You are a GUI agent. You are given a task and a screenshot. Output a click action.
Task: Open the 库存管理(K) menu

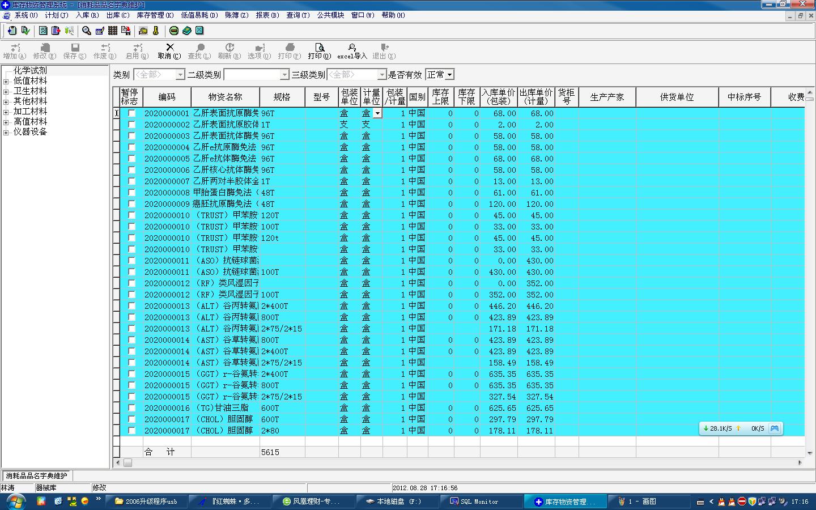coord(155,15)
